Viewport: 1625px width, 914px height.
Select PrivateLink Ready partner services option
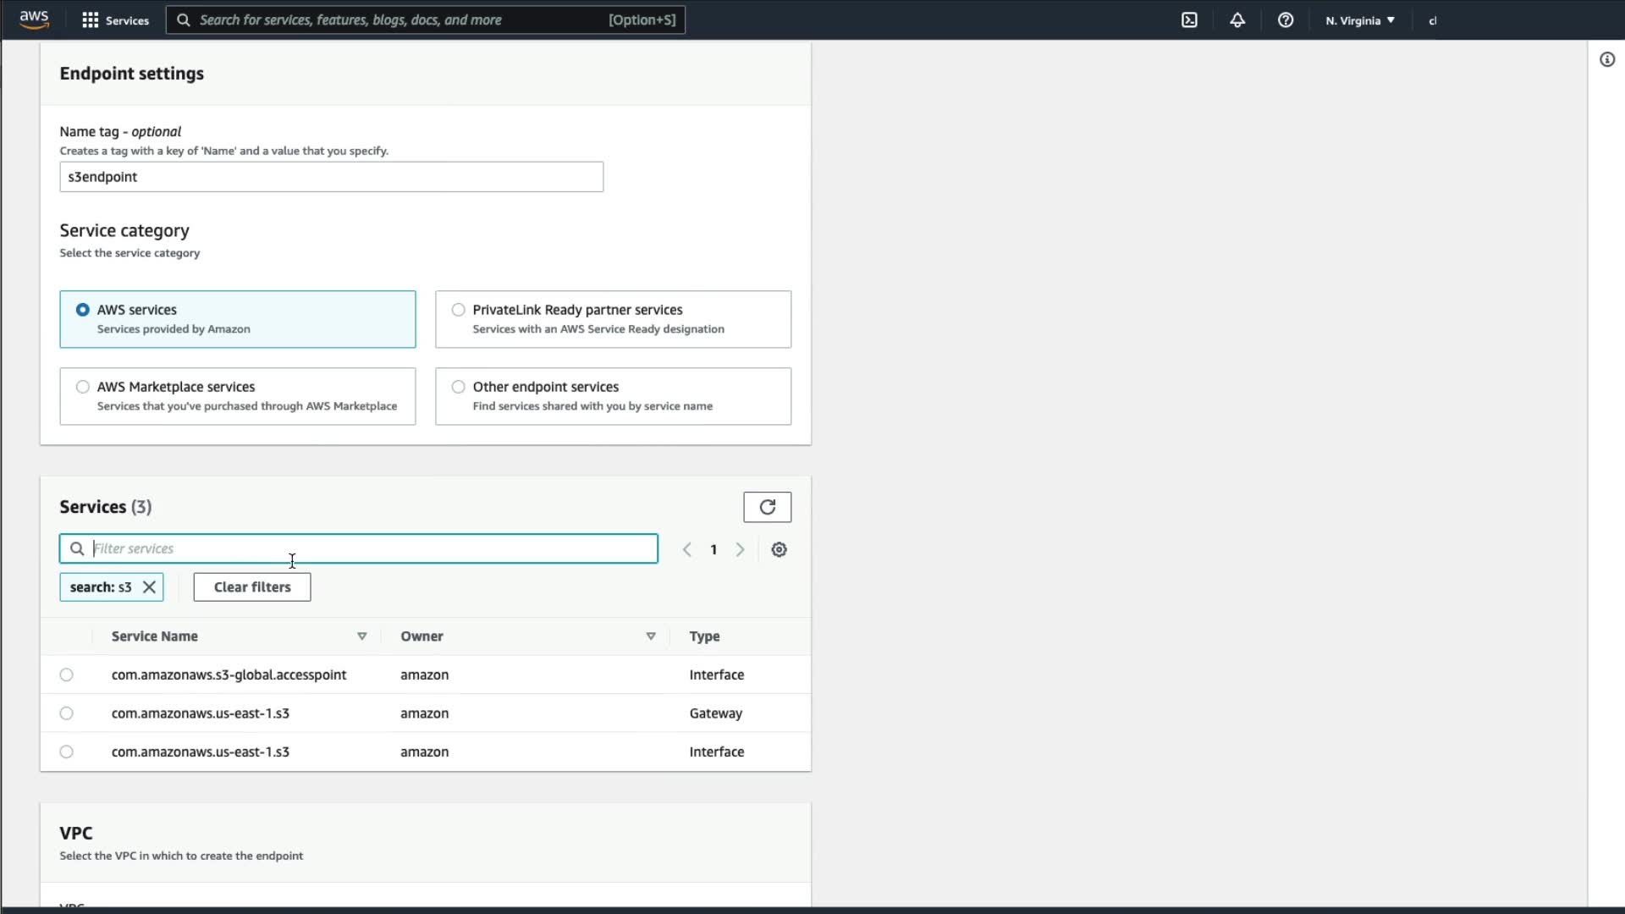tap(458, 310)
